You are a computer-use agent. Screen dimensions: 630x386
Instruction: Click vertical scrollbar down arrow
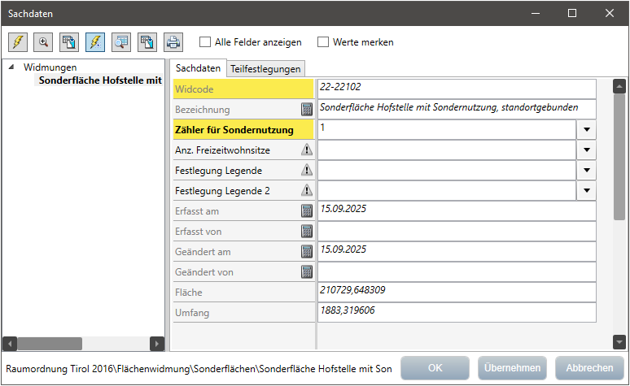click(x=619, y=342)
